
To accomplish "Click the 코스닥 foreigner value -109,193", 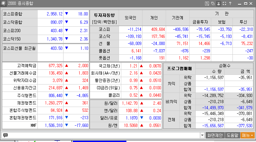I will tap(133, 37).
